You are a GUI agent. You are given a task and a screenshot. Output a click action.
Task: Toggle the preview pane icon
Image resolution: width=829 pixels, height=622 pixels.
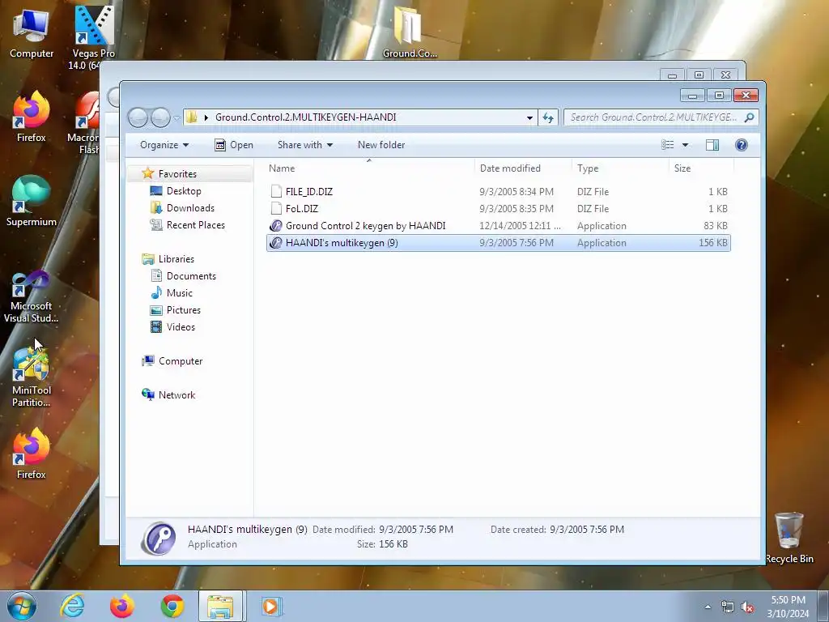point(712,145)
